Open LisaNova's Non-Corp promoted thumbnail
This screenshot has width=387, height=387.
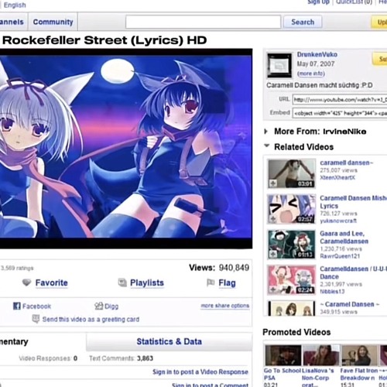(321, 355)
